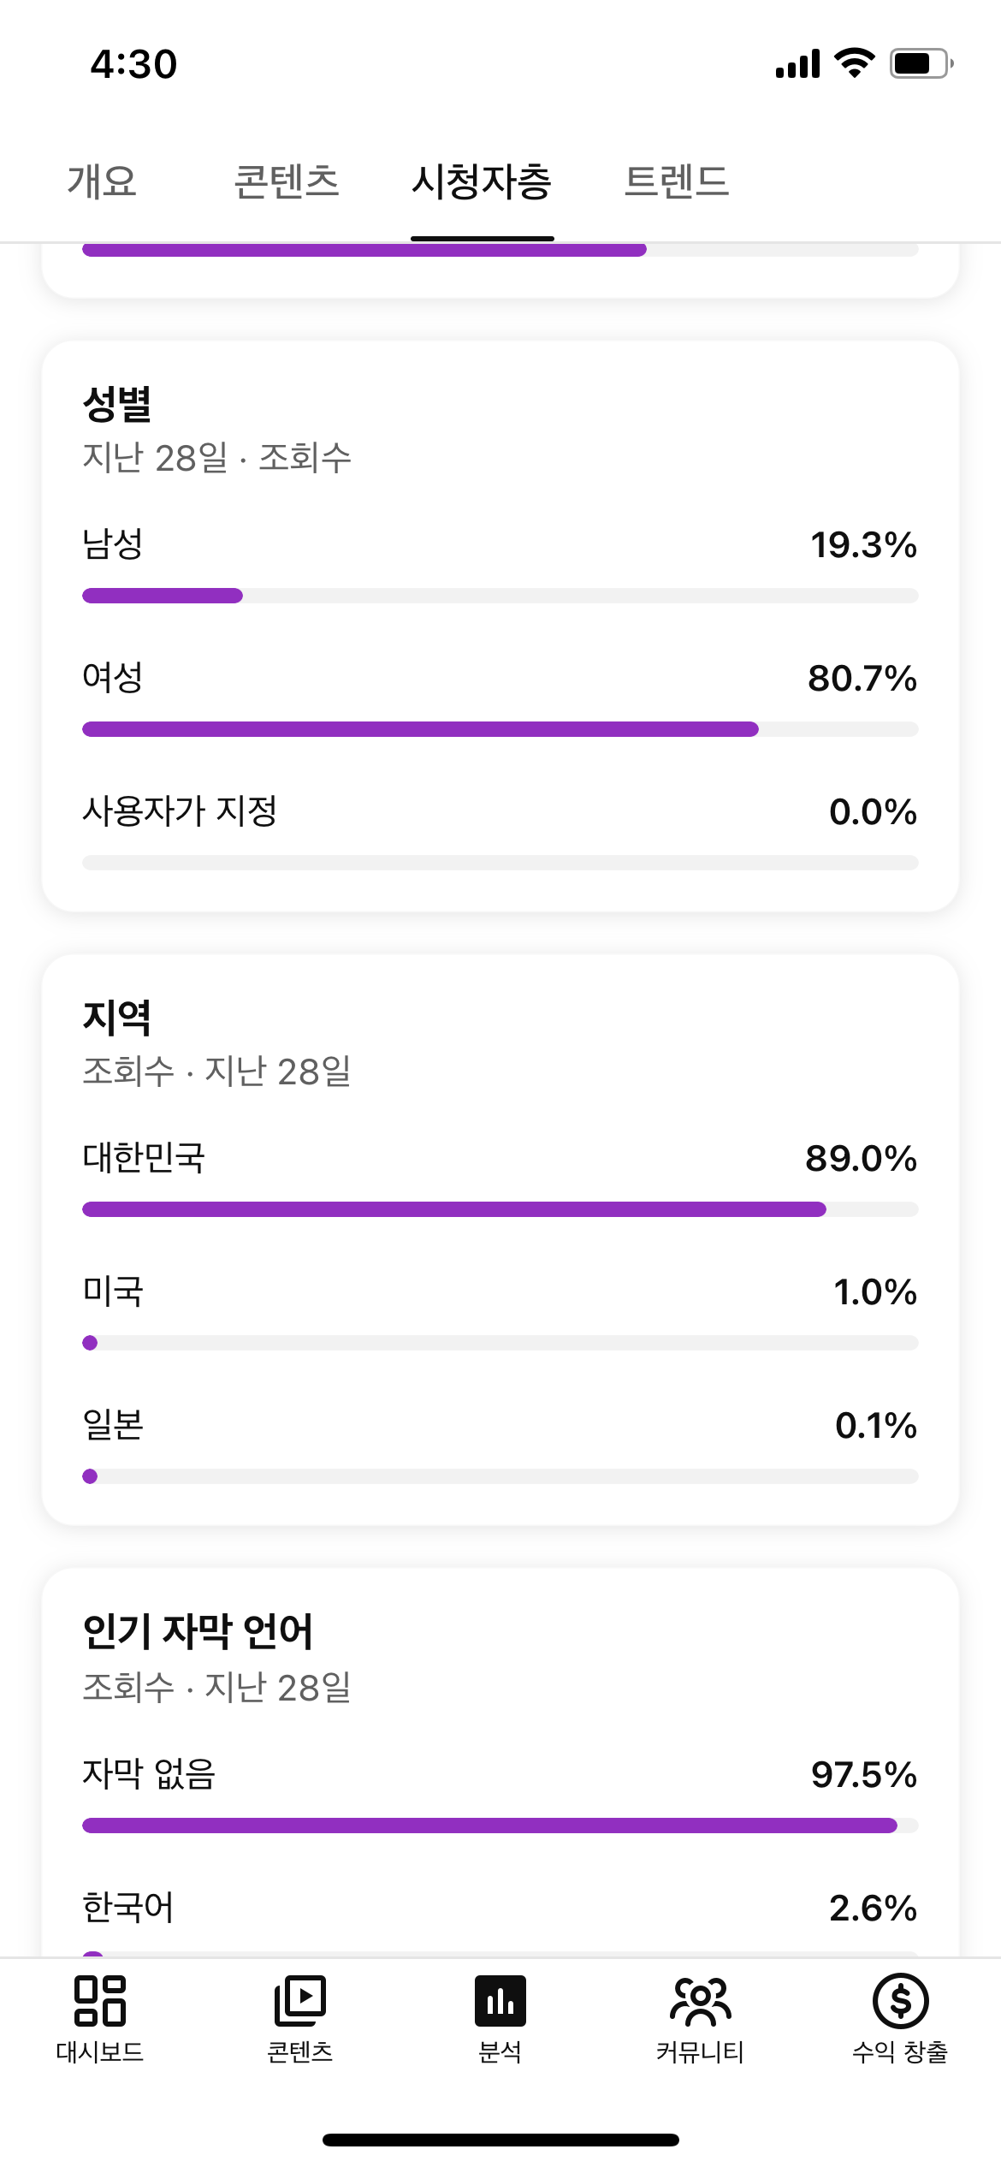Open the 트렌드 tab
Screen dimensions: 1001x2167
tap(676, 181)
